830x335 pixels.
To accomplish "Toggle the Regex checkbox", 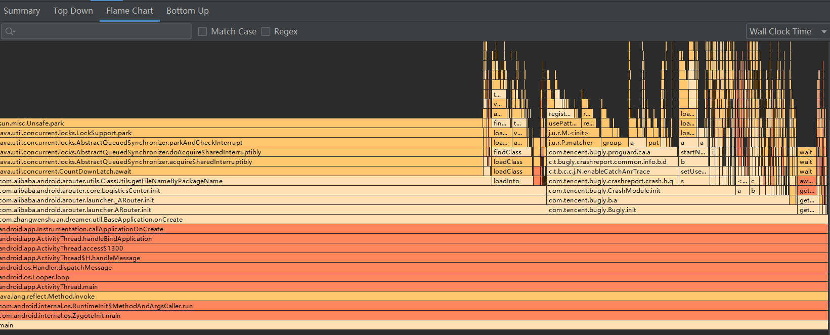I will 266,31.
